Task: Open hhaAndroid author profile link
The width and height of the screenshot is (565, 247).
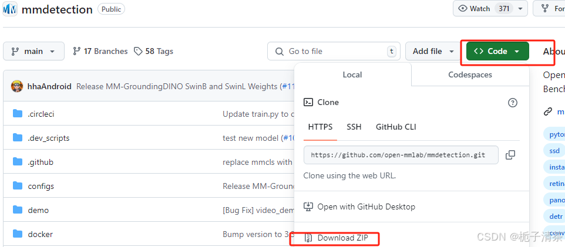Action: (49, 86)
